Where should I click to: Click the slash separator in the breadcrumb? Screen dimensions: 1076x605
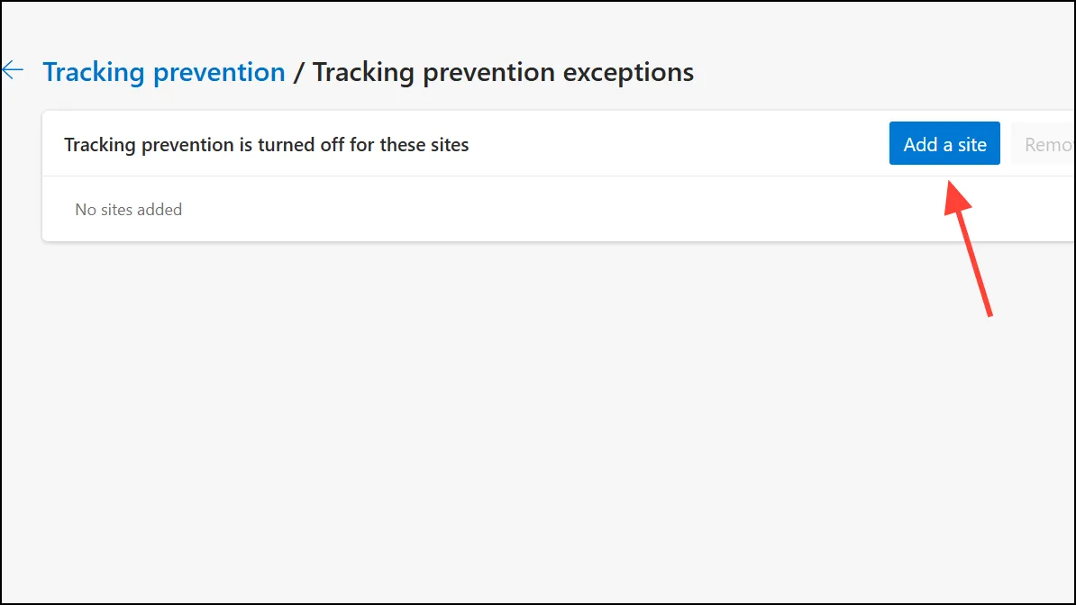[298, 73]
